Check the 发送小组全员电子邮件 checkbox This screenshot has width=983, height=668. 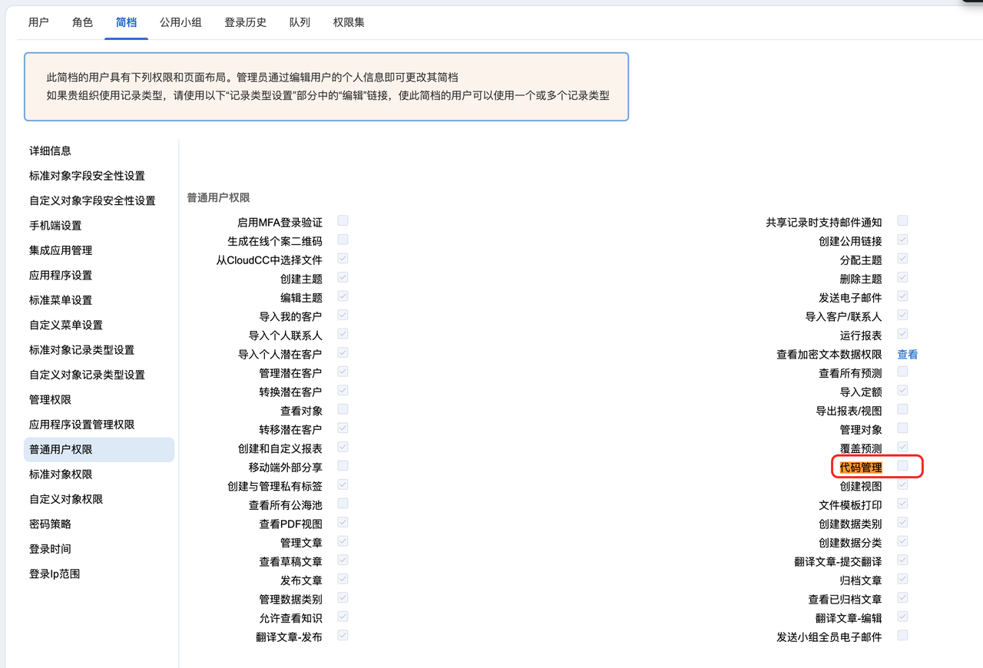pos(902,635)
